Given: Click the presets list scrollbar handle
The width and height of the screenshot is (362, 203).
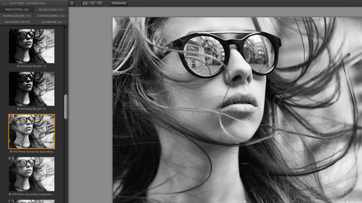Looking at the screenshot, I should point(66,106).
